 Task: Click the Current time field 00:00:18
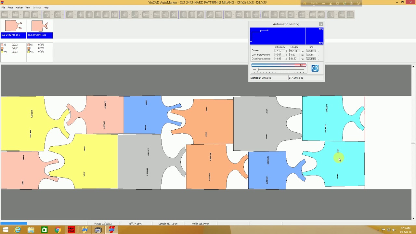311,51
